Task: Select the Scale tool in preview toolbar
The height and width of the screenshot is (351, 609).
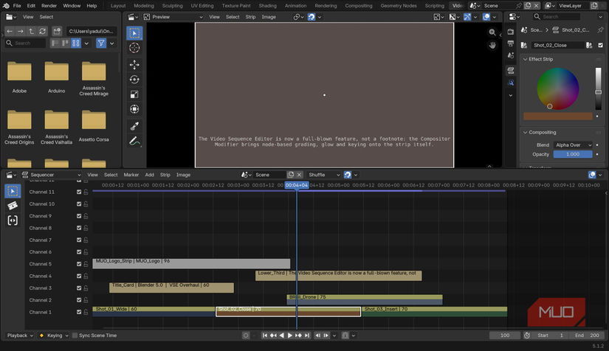Action: click(x=134, y=94)
